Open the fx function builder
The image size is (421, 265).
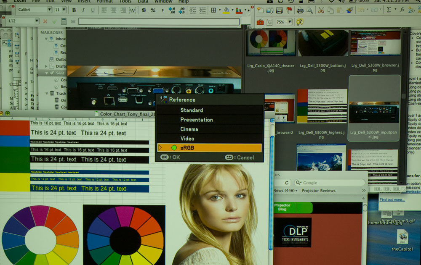pyautogui.click(x=402, y=10)
